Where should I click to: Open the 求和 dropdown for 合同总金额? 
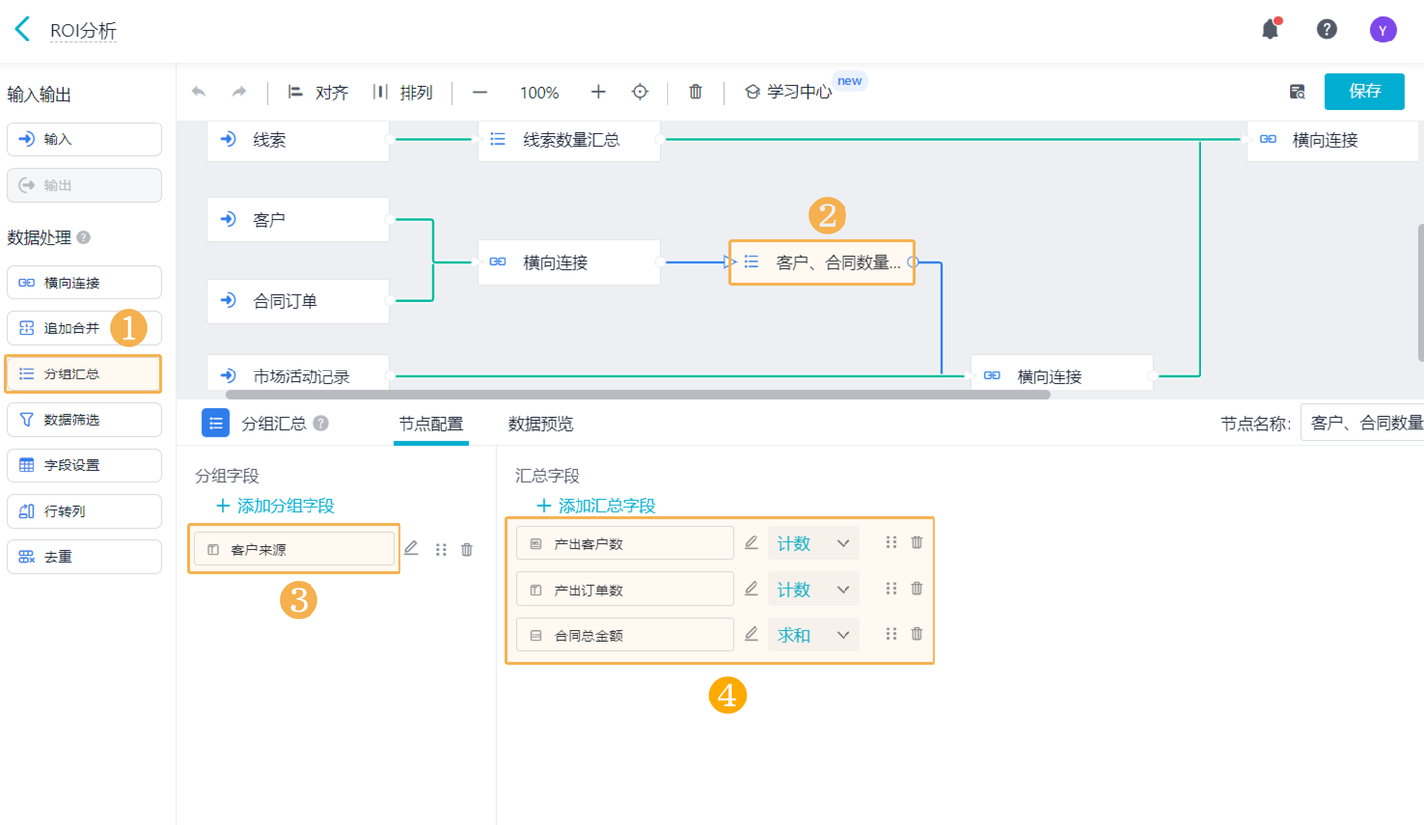[x=813, y=634]
